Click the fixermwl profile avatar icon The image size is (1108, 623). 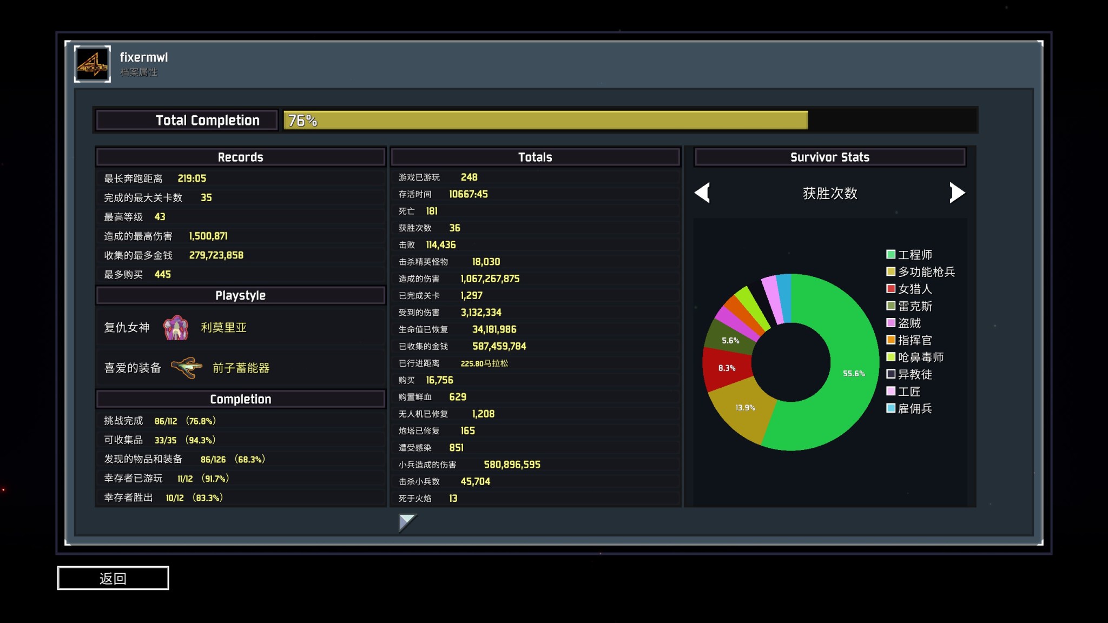pos(93,64)
